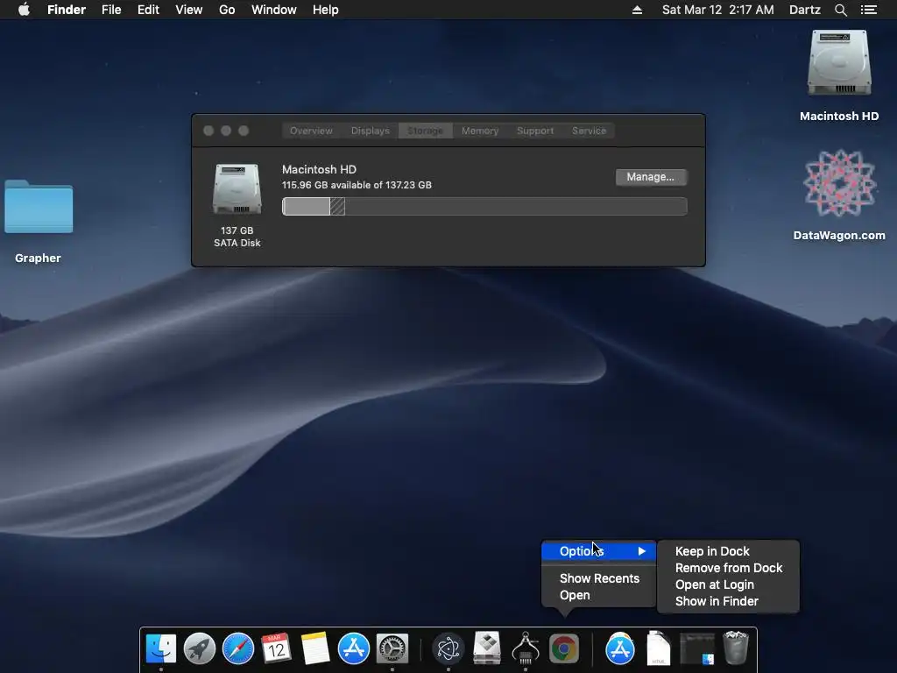Click the striped segment of storage bar
This screenshot has width=897, height=673.
[337, 206]
